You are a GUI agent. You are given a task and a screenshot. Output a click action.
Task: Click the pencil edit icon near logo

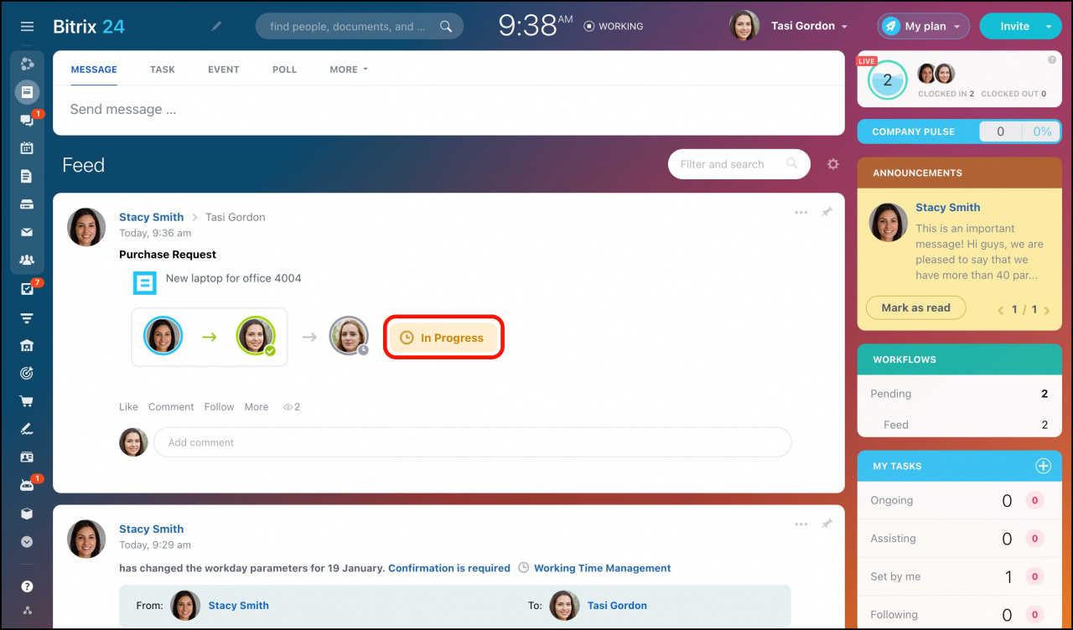click(216, 26)
